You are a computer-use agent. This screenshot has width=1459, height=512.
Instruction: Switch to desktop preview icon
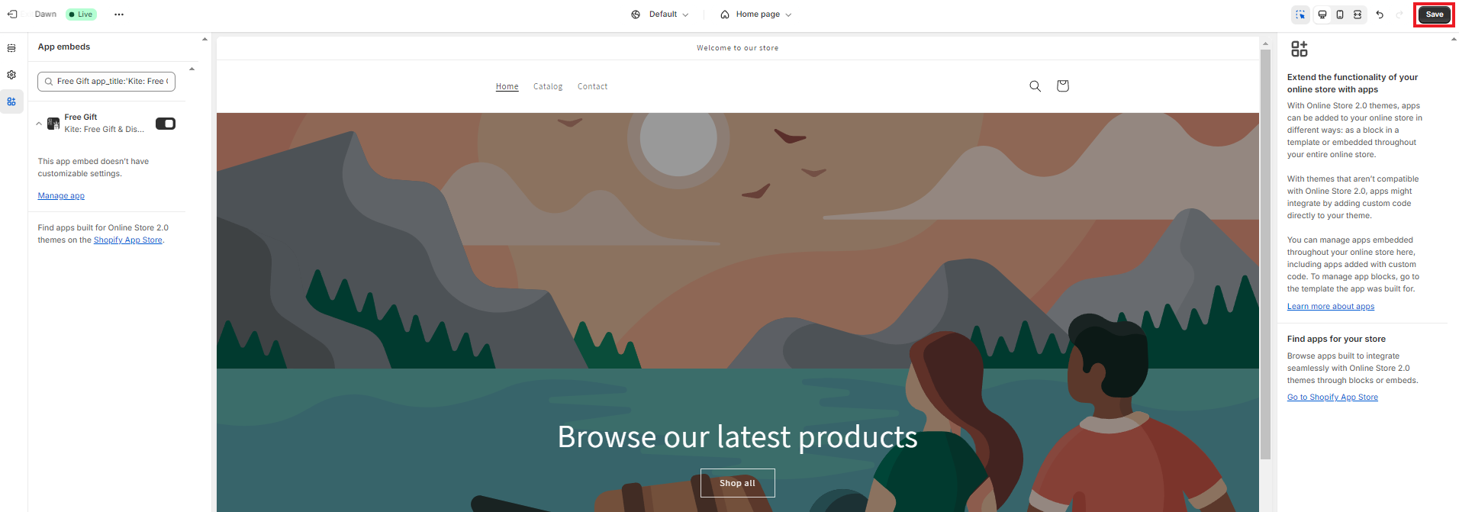tap(1322, 14)
